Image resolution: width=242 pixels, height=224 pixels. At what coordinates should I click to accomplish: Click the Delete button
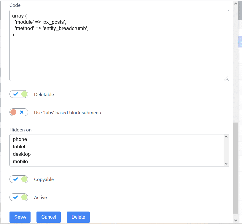click(x=78, y=217)
